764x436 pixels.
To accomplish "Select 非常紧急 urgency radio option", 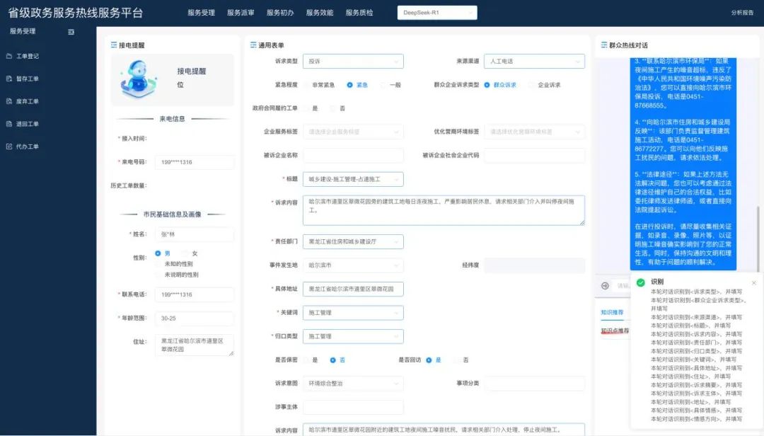I will [x=308, y=85].
